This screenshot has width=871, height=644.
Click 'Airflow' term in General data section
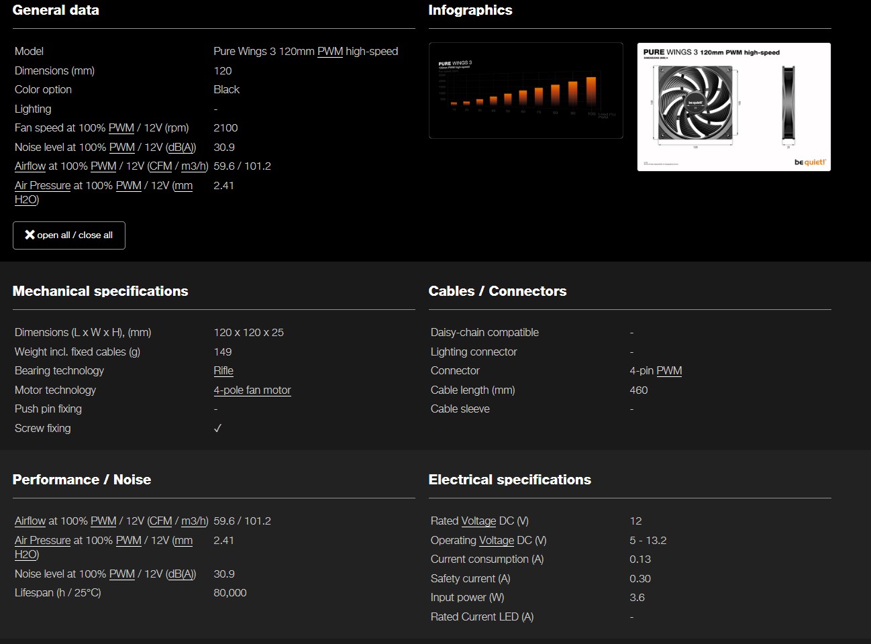click(x=30, y=166)
